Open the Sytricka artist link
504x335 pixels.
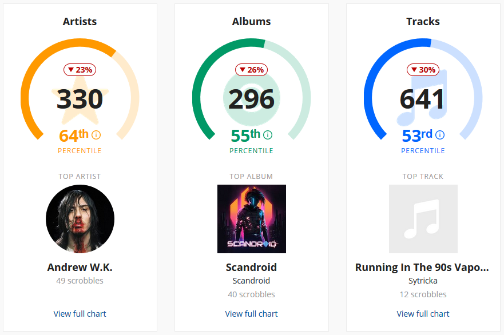click(423, 281)
